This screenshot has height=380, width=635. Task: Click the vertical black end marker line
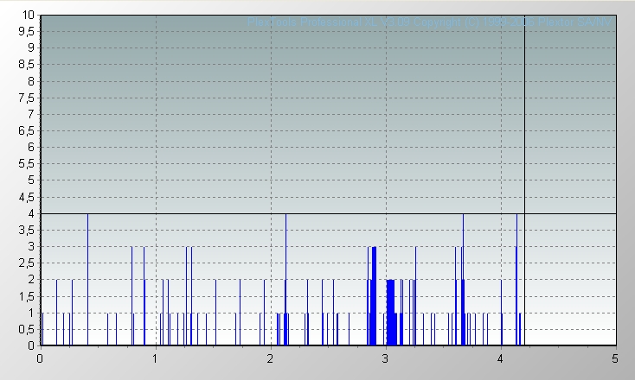tap(524, 173)
